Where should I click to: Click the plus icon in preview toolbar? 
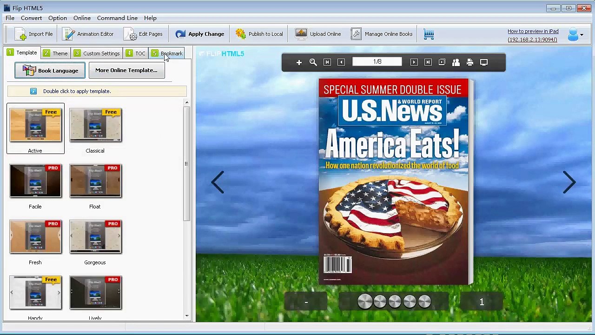(x=299, y=62)
